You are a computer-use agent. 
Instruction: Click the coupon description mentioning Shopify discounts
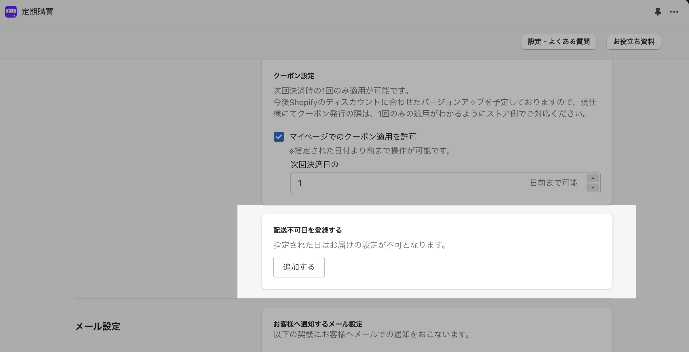coord(434,102)
